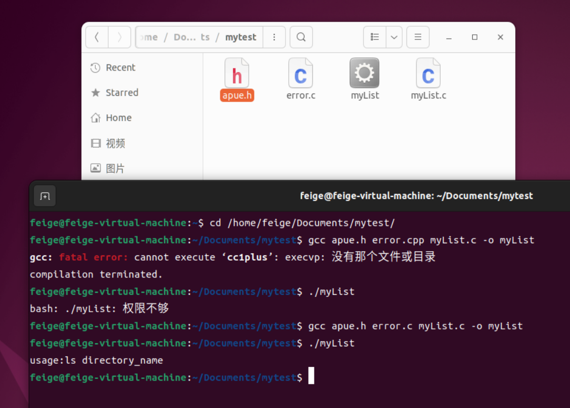The image size is (570, 408).
Task: Click the Starred star icon
Action: pyautogui.click(x=96, y=93)
